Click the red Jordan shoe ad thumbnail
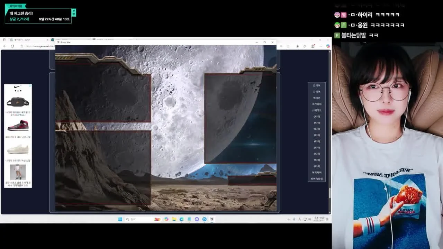 18,125
